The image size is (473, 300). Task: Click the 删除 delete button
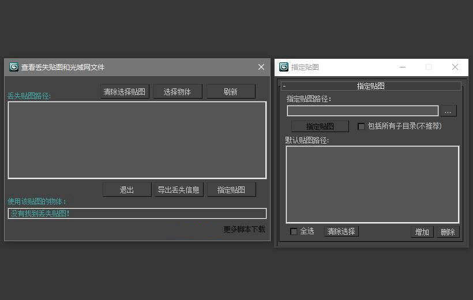click(448, 232)
